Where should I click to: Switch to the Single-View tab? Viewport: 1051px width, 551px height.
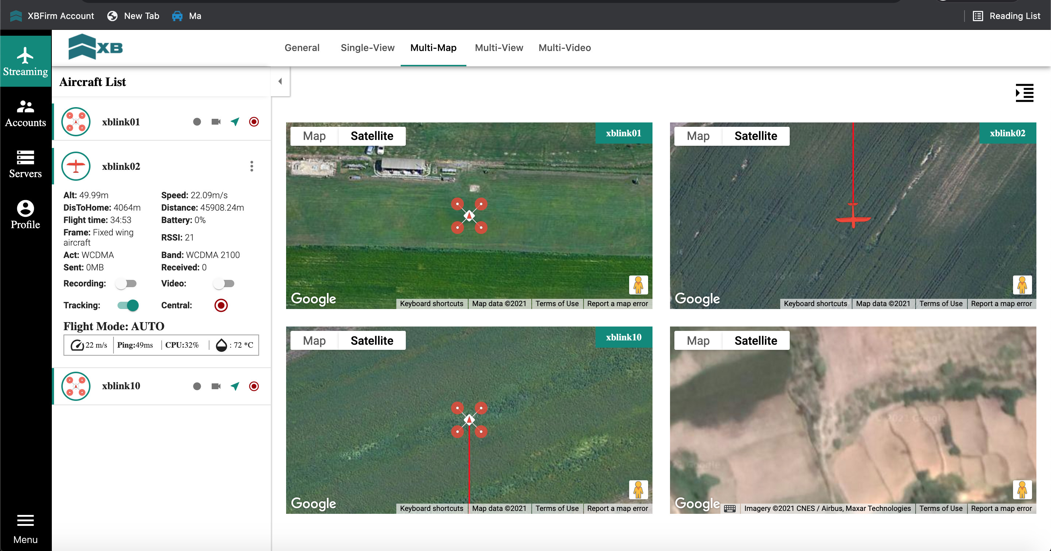tap(367, 48)
